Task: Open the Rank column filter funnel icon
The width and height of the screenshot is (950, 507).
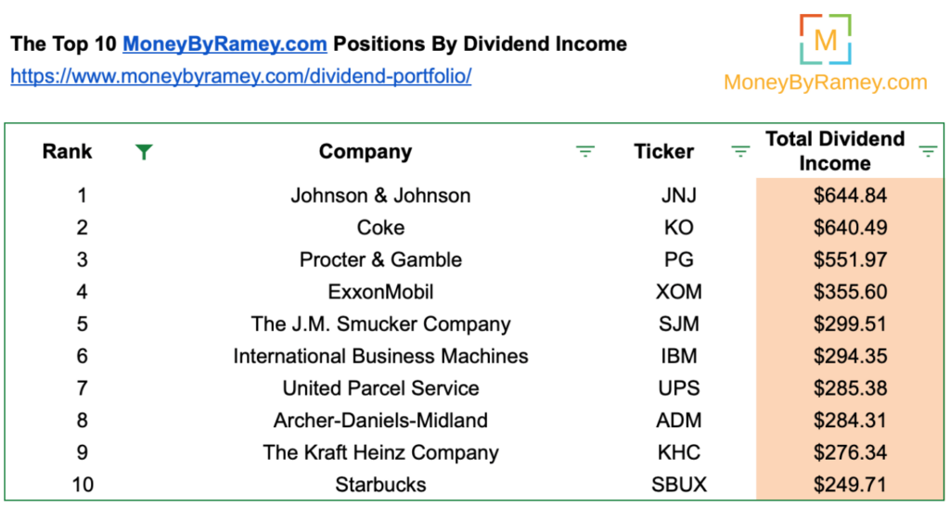Action: 144,152
